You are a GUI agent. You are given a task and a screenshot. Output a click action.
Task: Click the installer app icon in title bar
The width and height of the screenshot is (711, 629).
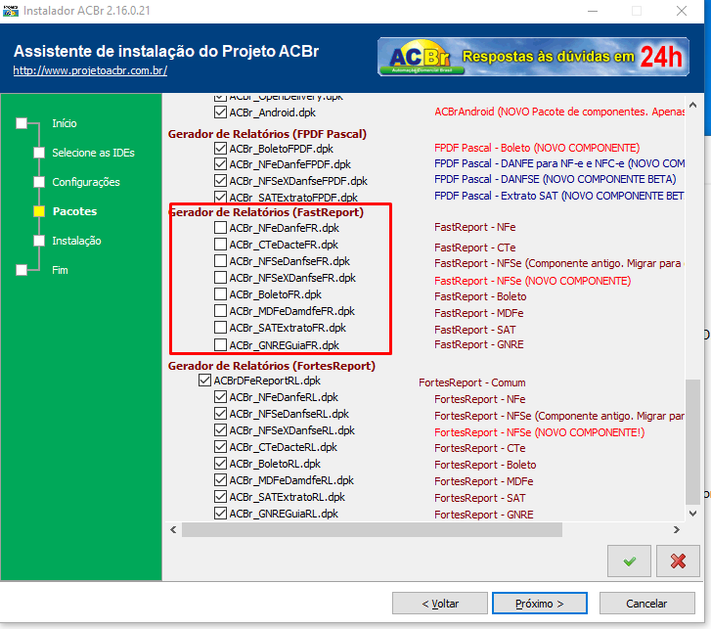pyautogui.click(x=11, y=11)
